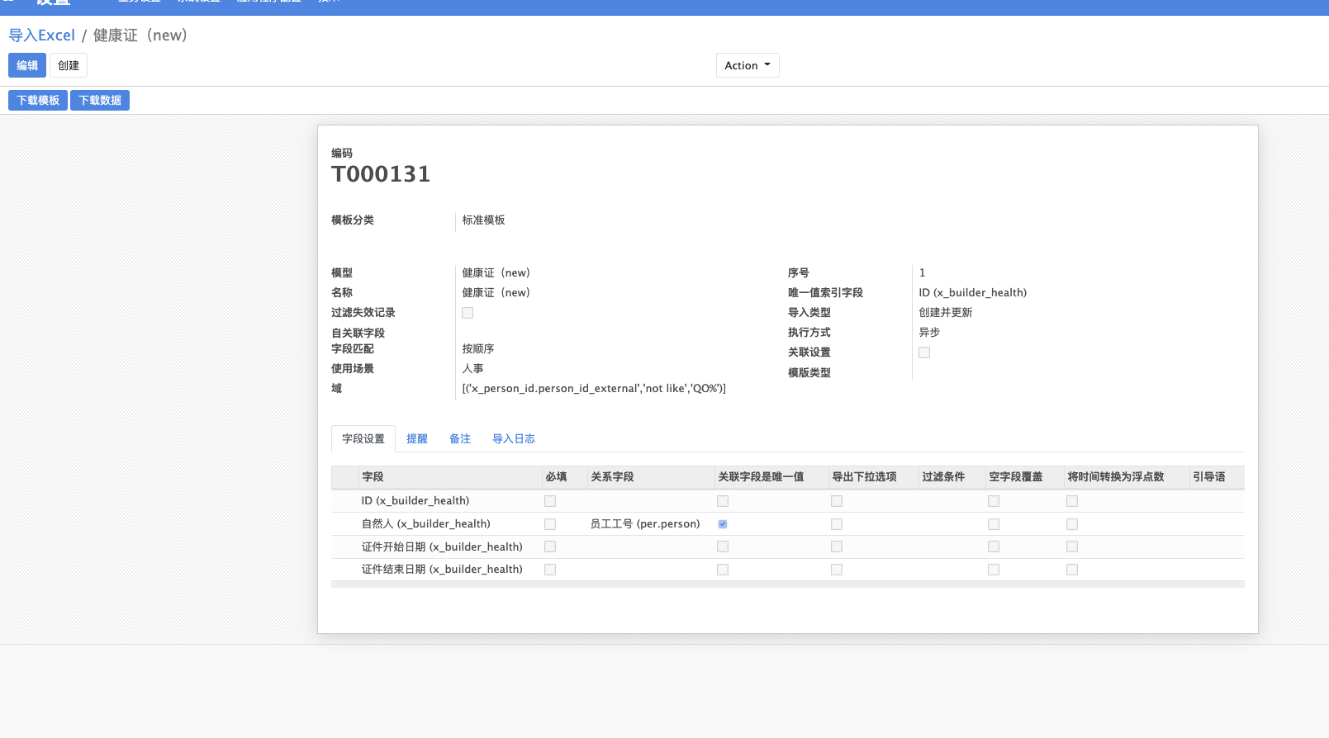Image resolution: width=1329 pixels, height=738 pixels.
Task: Click the 编辑 (Edit) button
Action: [27, 65]
